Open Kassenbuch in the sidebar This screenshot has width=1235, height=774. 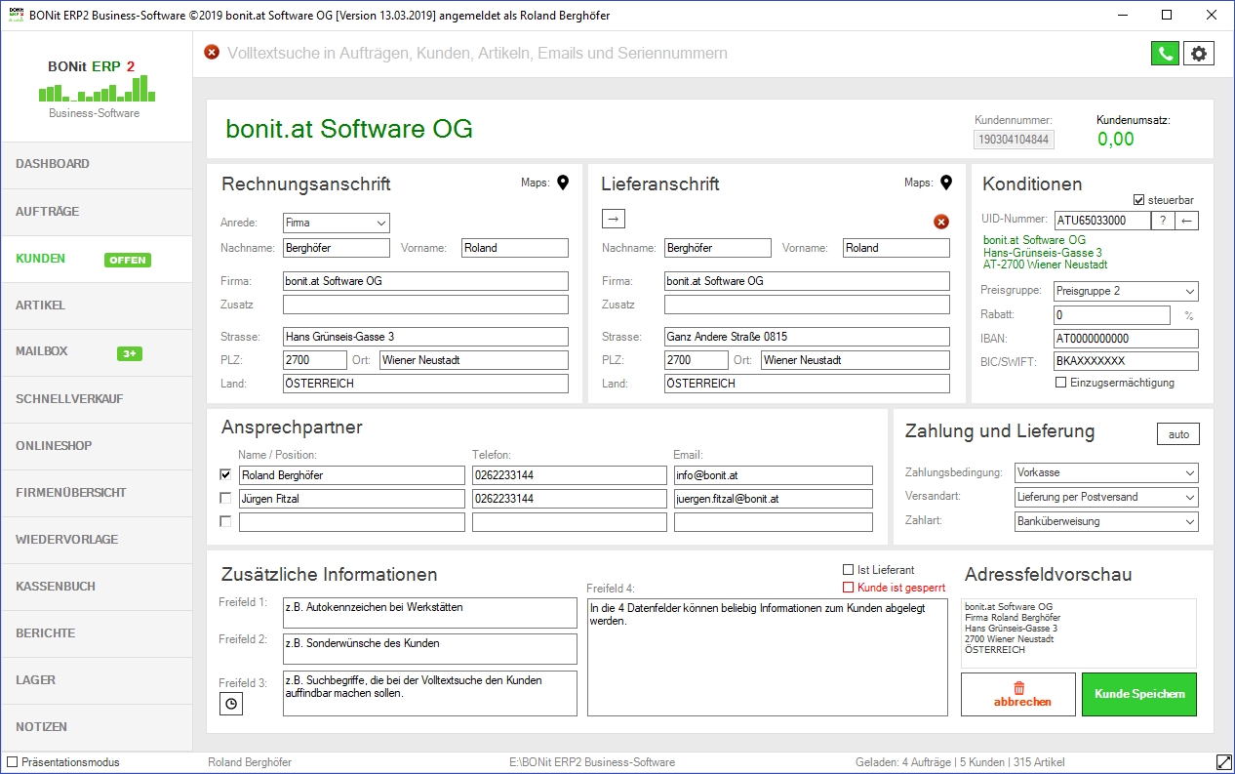(96, 587)
